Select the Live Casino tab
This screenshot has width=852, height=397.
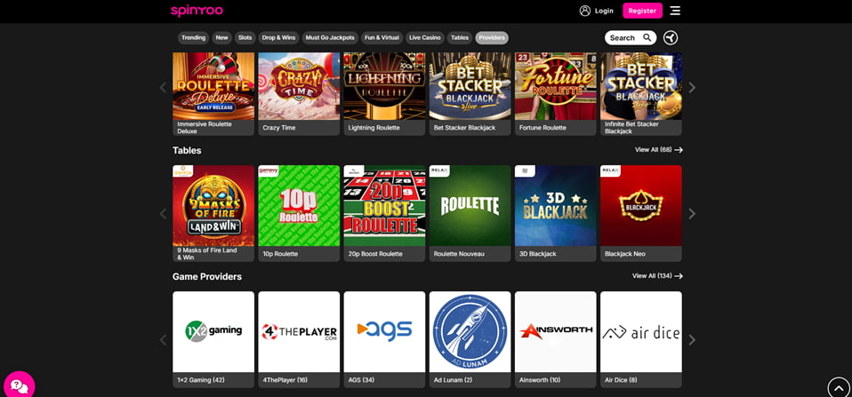[x=424, y=37]
